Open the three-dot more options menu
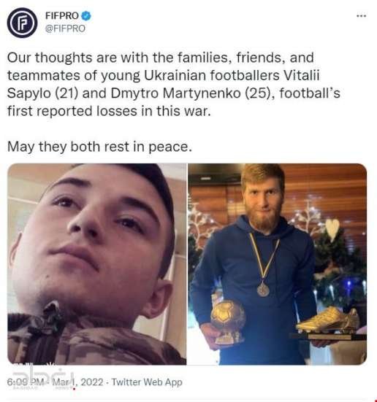This screenshot has height=402, width=377. tap(362, 16)
